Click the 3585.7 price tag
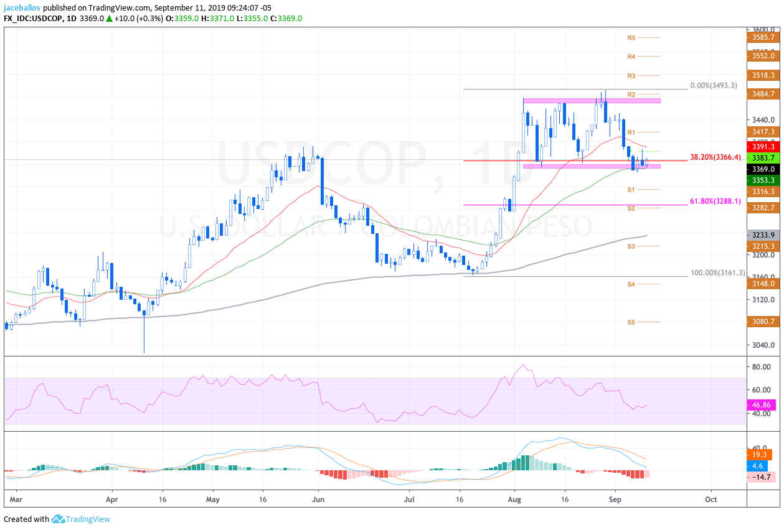This screenshot has width=784, height=530. tap(763, 37)
